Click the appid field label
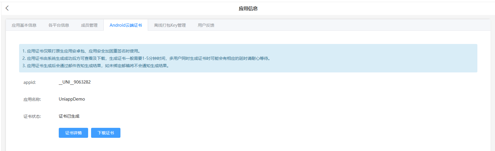Viewport: 495px width, 151px height. point(30,82)
